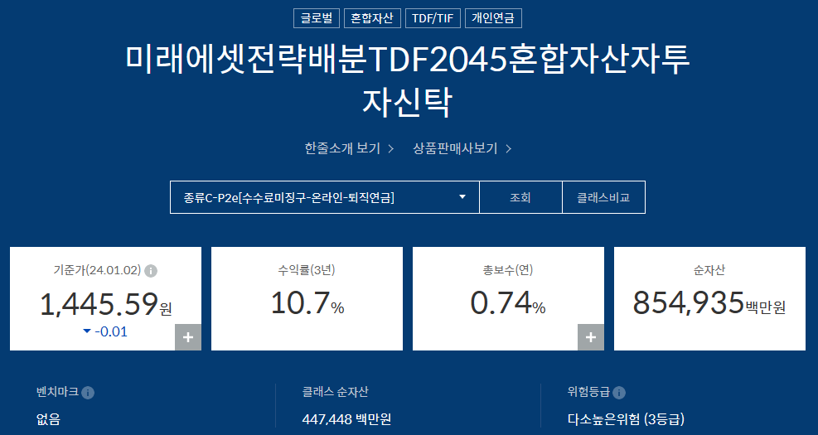The image size is (818, 435).
Task: Click the 클래스 순자산 label
Action: click(x=335, y=392)
